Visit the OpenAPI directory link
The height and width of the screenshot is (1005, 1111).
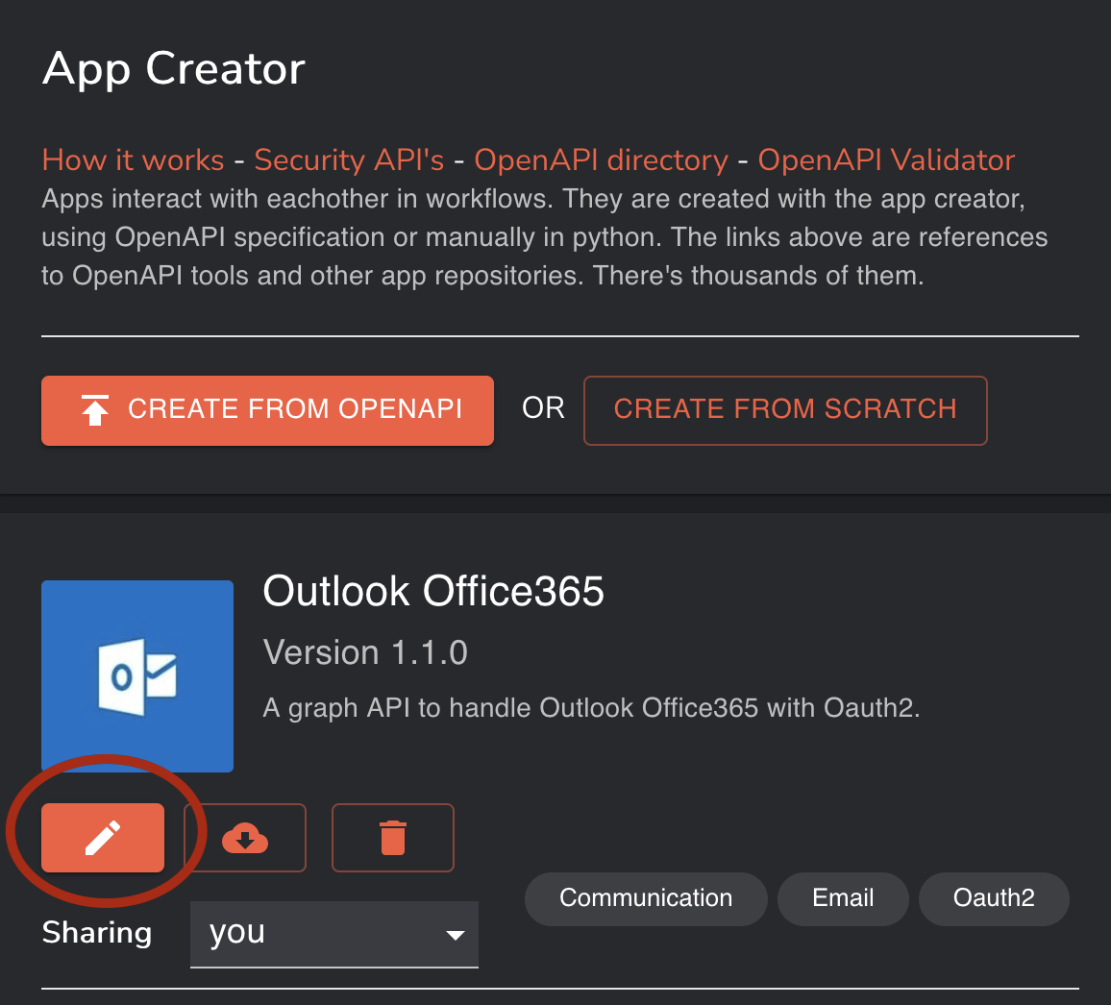(601, 159)
